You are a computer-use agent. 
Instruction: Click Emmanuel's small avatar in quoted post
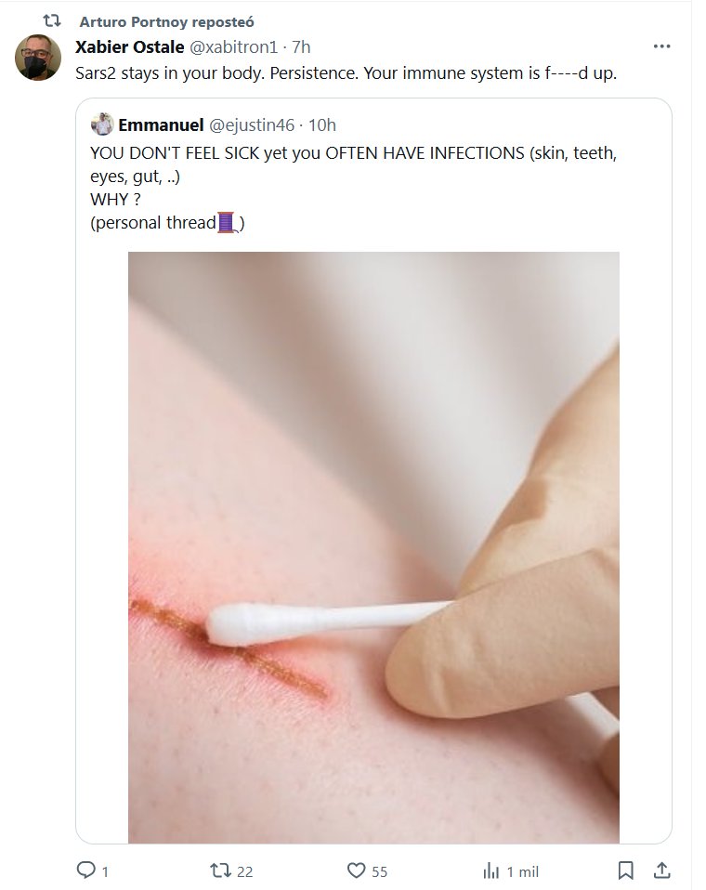(x=102, y=124)
